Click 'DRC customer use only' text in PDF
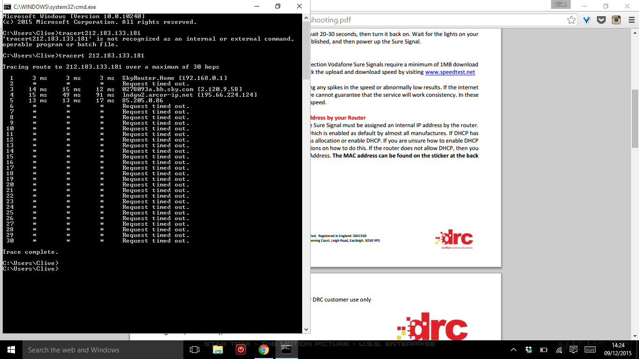The image size is (639, 359). click(x=342, y=300)
